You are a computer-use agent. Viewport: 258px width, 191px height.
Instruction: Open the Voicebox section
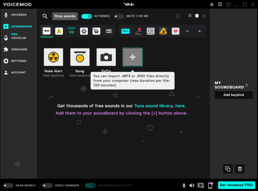click(x=18, y=15)
